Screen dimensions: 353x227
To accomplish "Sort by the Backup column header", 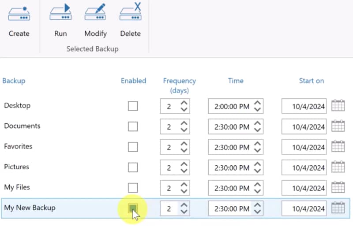I will (x=14, y=81).
